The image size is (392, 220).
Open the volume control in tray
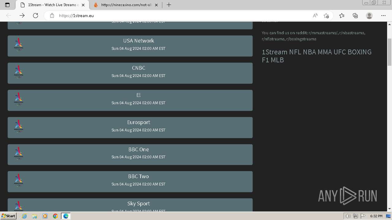[348, 216]
